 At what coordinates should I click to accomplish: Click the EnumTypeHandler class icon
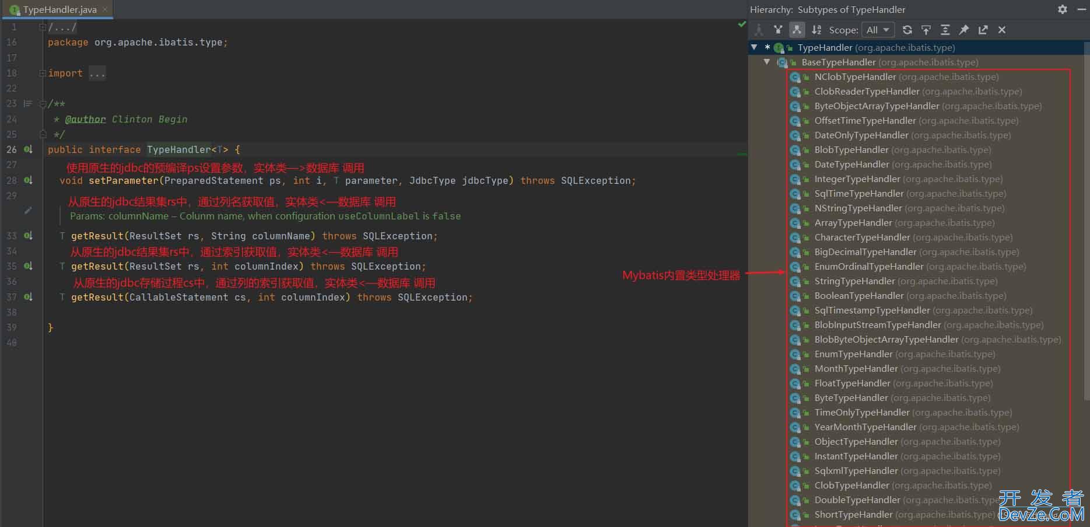tap(795, 354)
